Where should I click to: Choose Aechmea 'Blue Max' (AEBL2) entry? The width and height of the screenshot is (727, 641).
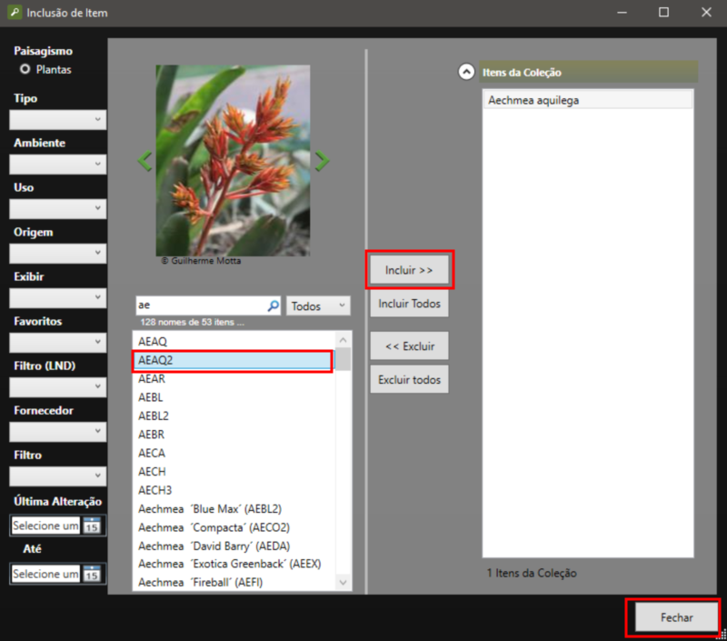pos(209,508)
